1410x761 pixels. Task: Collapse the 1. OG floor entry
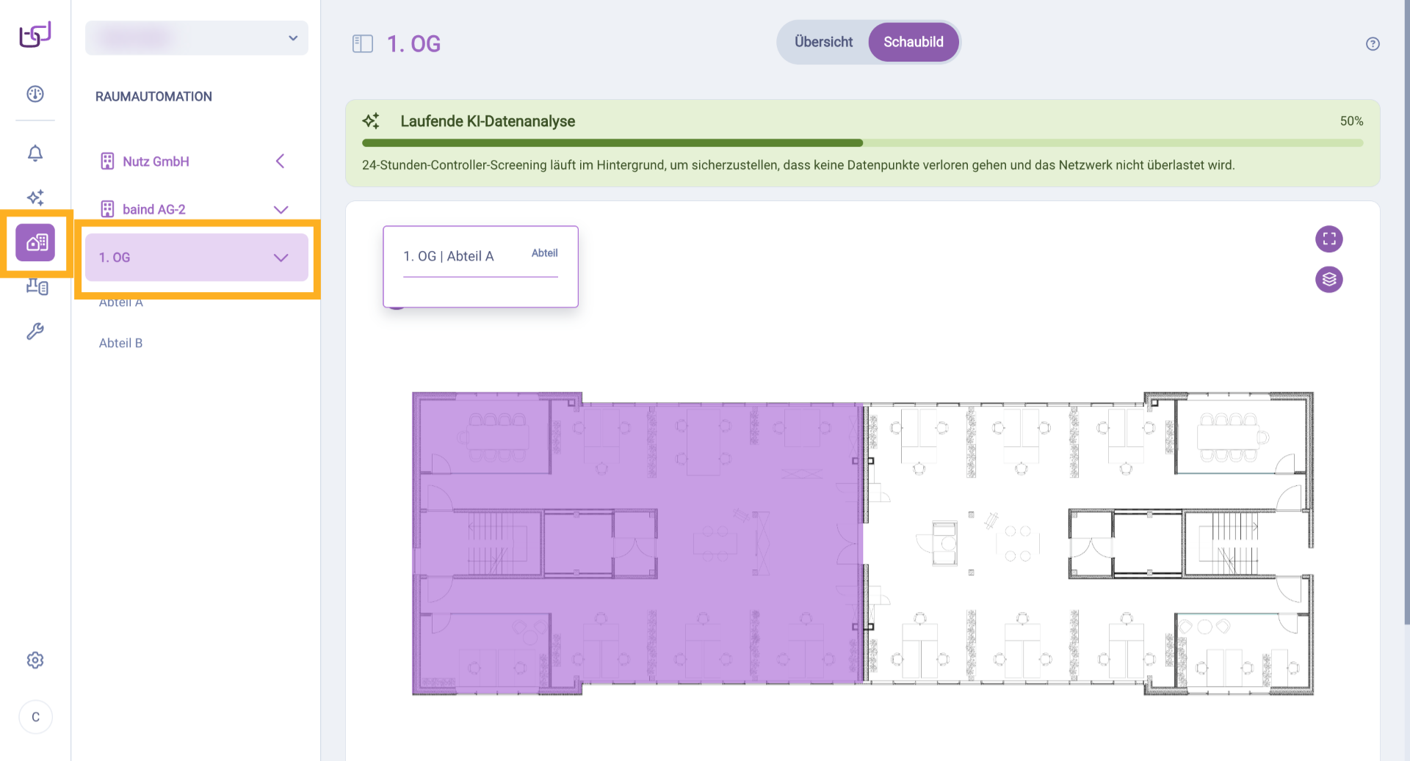[x=281, y=258]
